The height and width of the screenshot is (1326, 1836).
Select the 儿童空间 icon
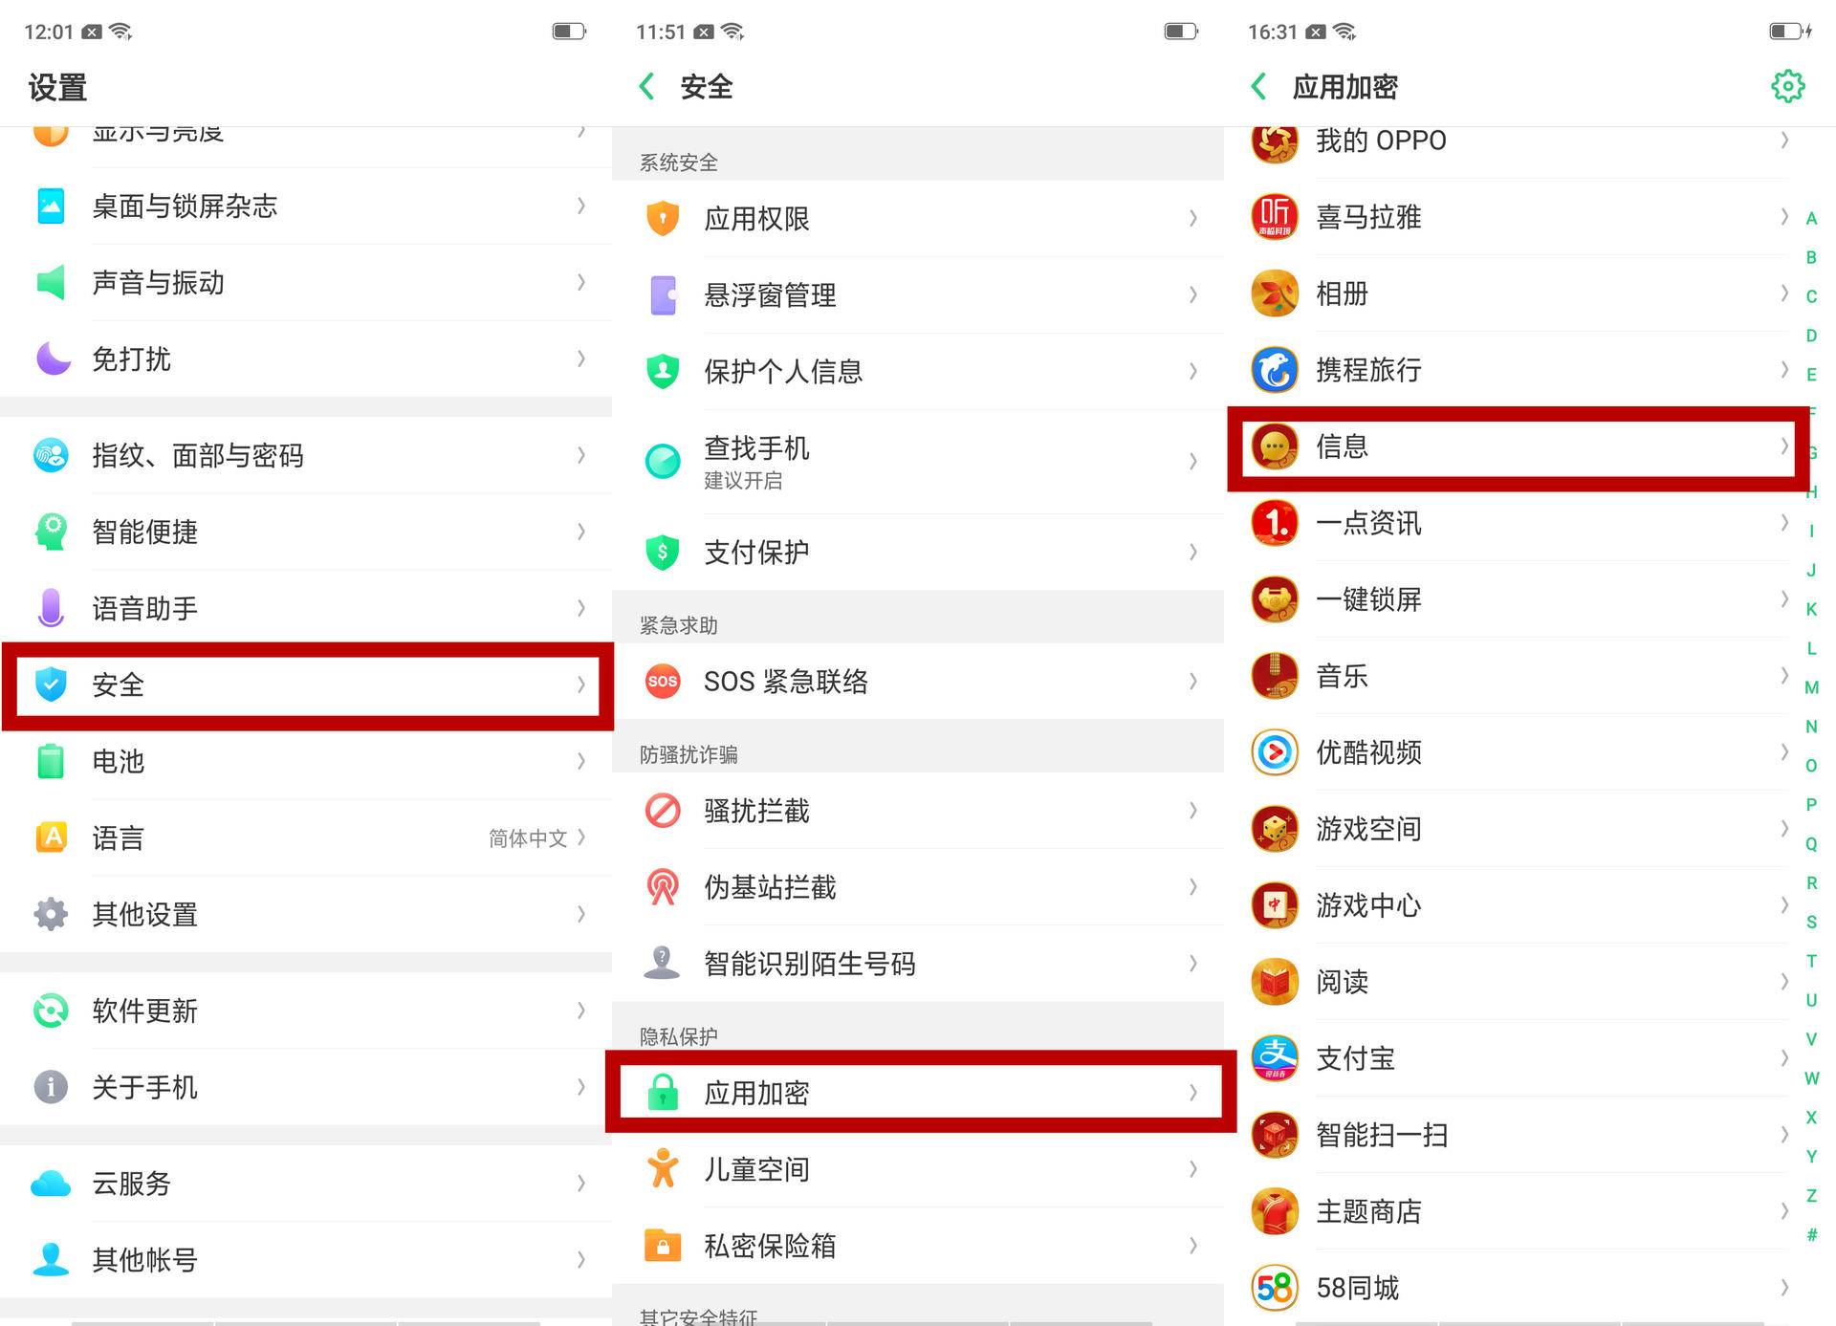662,1169
